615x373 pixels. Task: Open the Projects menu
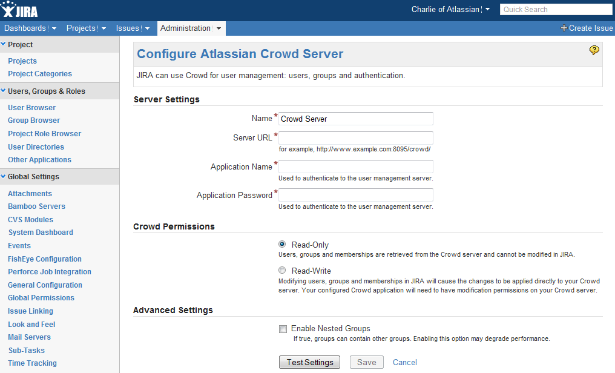click(81, 28)
